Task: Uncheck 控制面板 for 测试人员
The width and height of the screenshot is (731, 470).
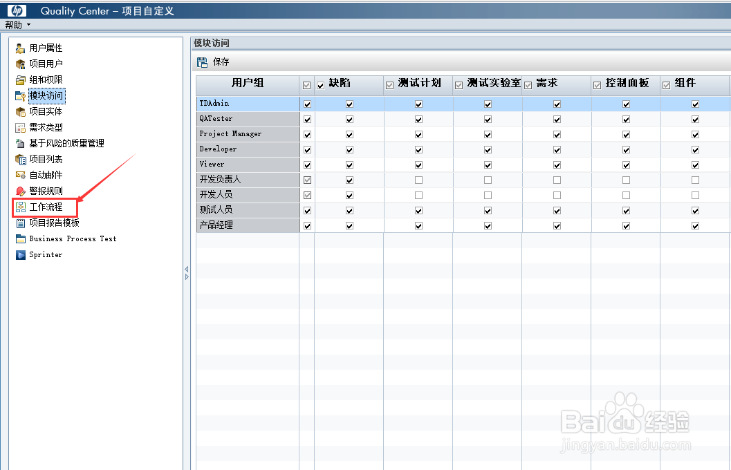Action: pyautogui.click(x=626, y=211)
